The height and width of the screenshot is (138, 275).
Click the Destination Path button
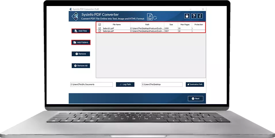[195, 84]
